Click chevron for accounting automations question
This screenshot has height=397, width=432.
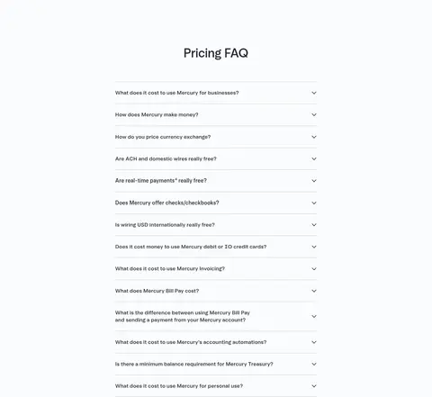[314, 342]
